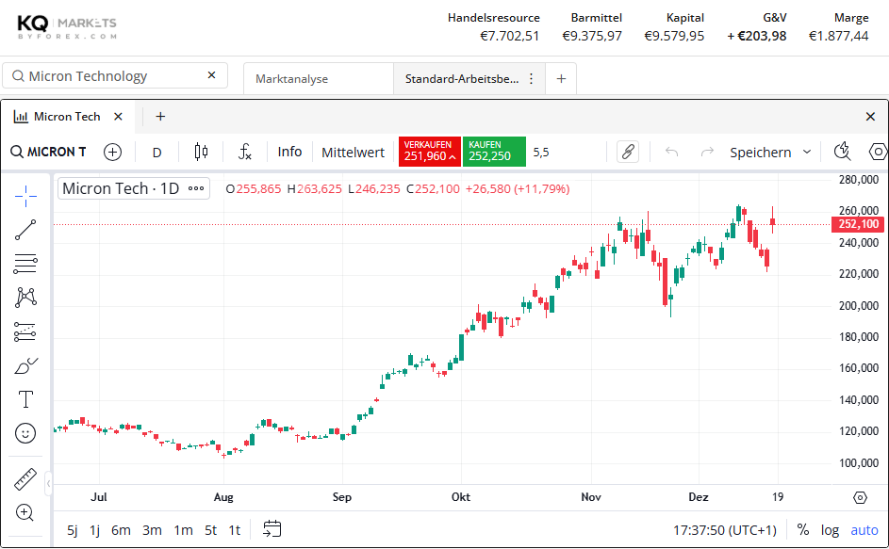Open the emoji sticker tool
Screen dimensions: 889x549
[25, 433]
